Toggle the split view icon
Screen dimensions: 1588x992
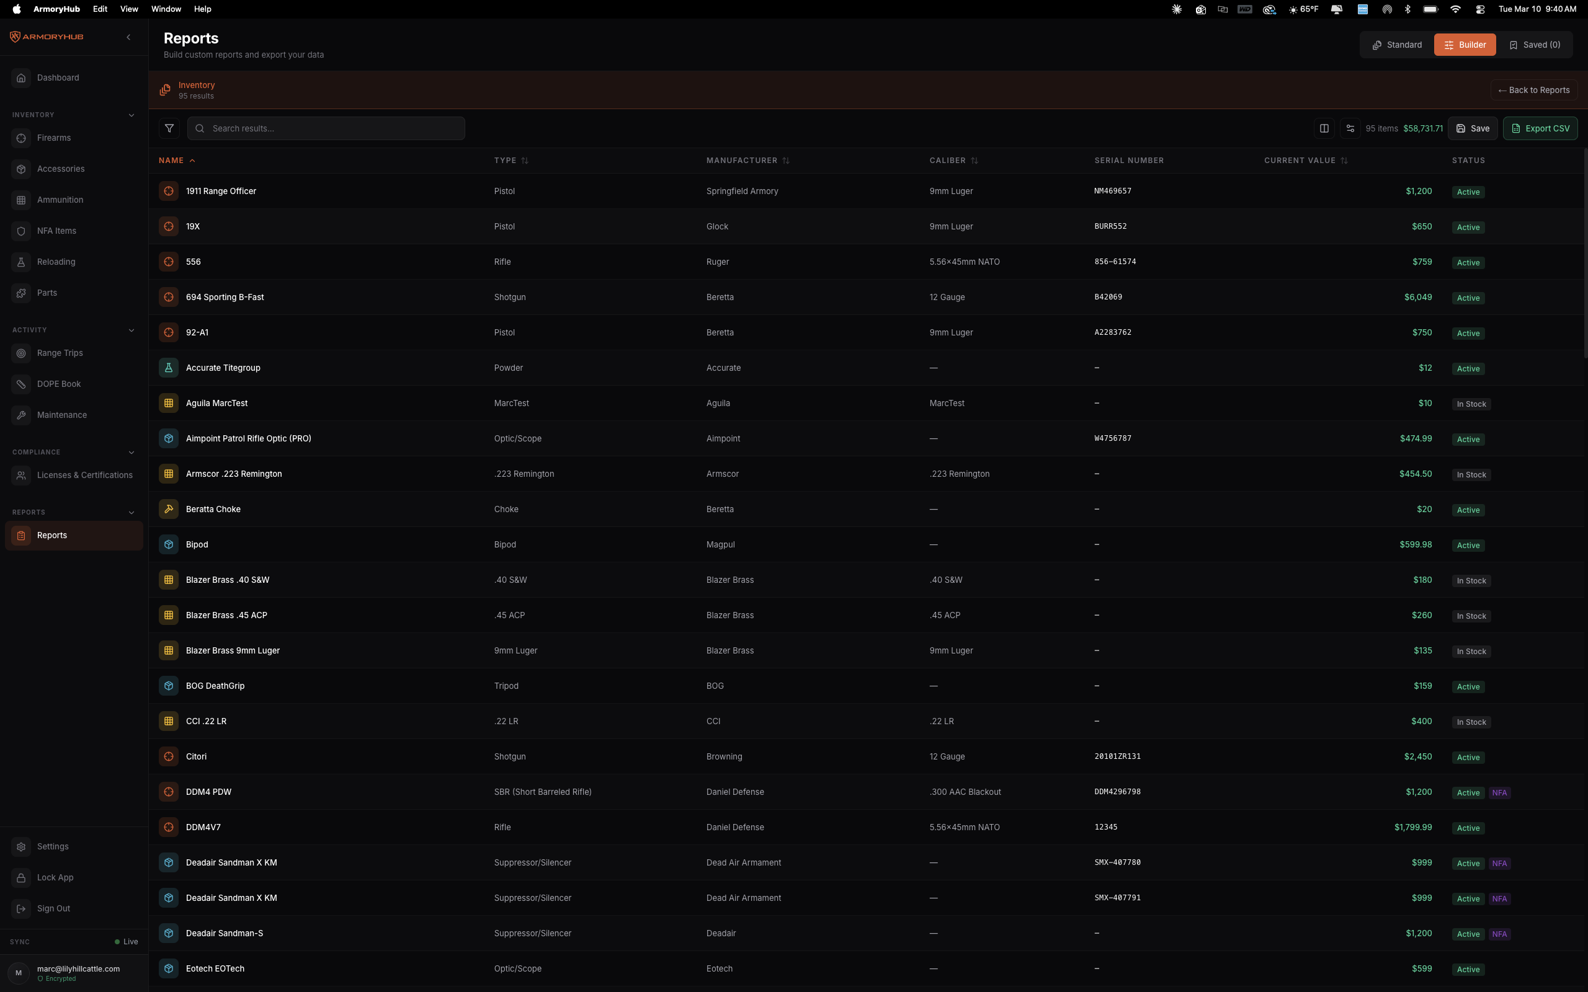(x=1324, y=128)
